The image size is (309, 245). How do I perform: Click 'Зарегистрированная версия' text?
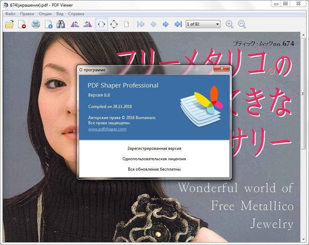point(154,148)
